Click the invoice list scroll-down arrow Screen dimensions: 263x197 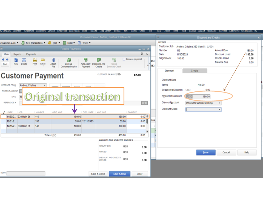[147, 132]
